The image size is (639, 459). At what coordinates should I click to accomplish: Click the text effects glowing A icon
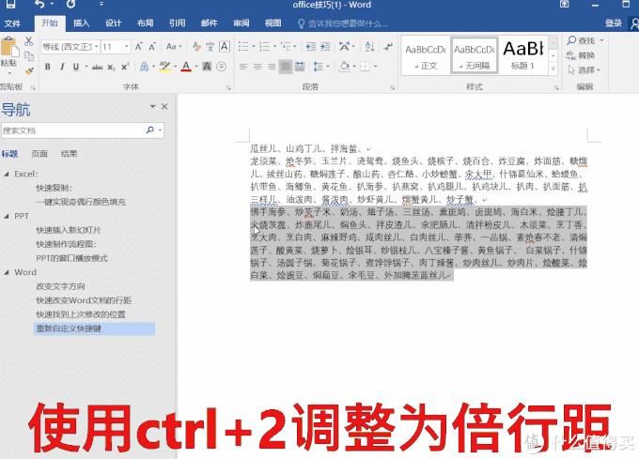[145, 67]
